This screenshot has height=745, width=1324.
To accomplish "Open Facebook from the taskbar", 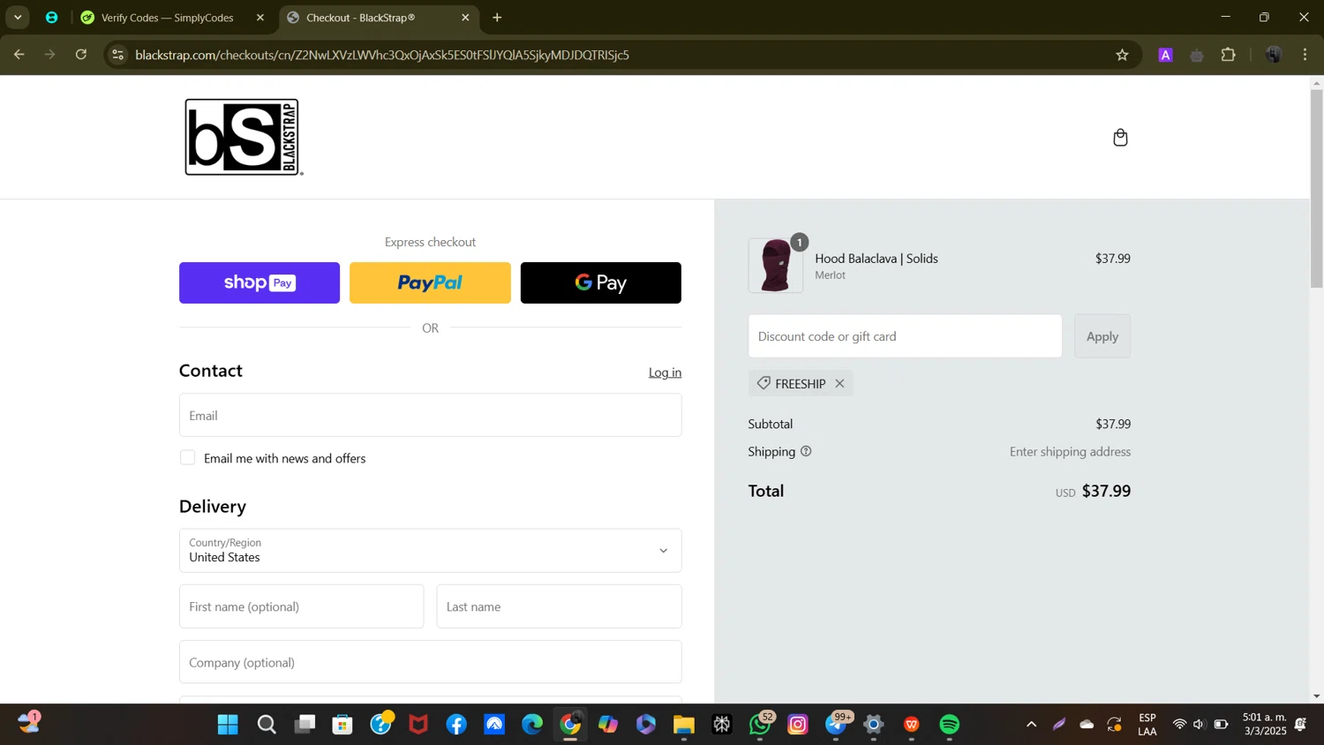I will click(456, 725).
